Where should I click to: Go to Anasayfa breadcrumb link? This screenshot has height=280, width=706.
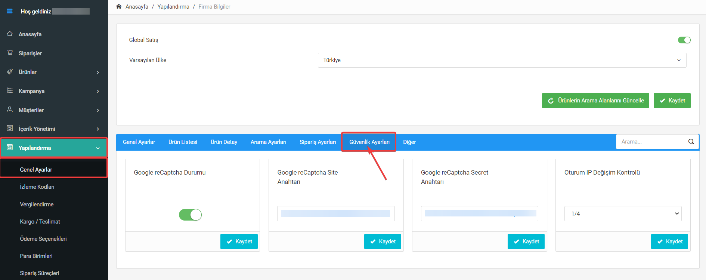(x=137, y=7)
